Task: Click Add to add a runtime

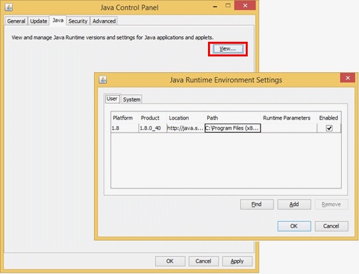Action: click(294, 204)
